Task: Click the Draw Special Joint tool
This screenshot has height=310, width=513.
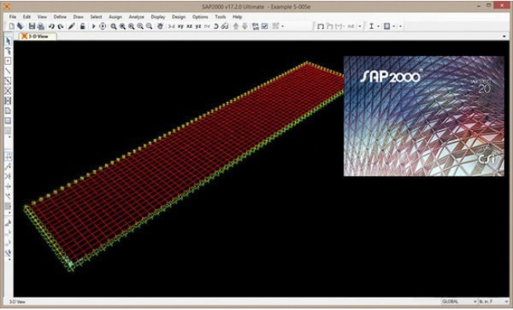Action: tap(8, 61)
